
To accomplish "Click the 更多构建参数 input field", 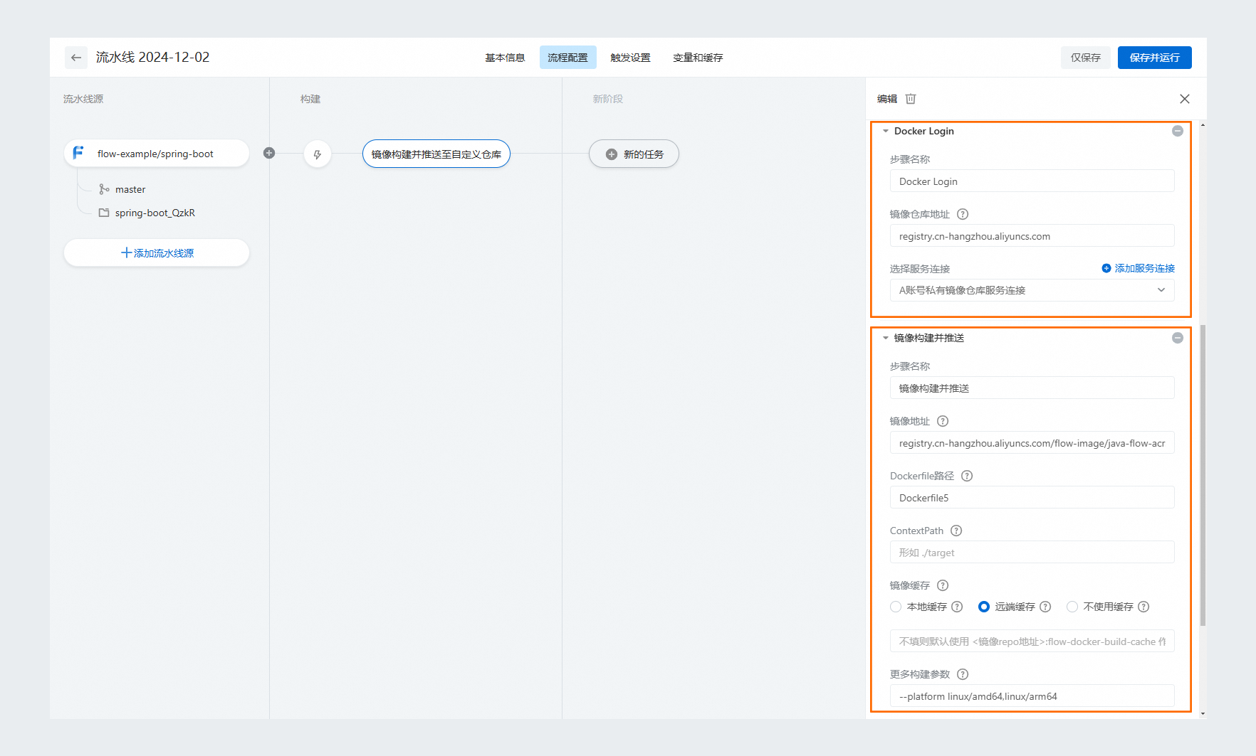I will [1032, 696].
